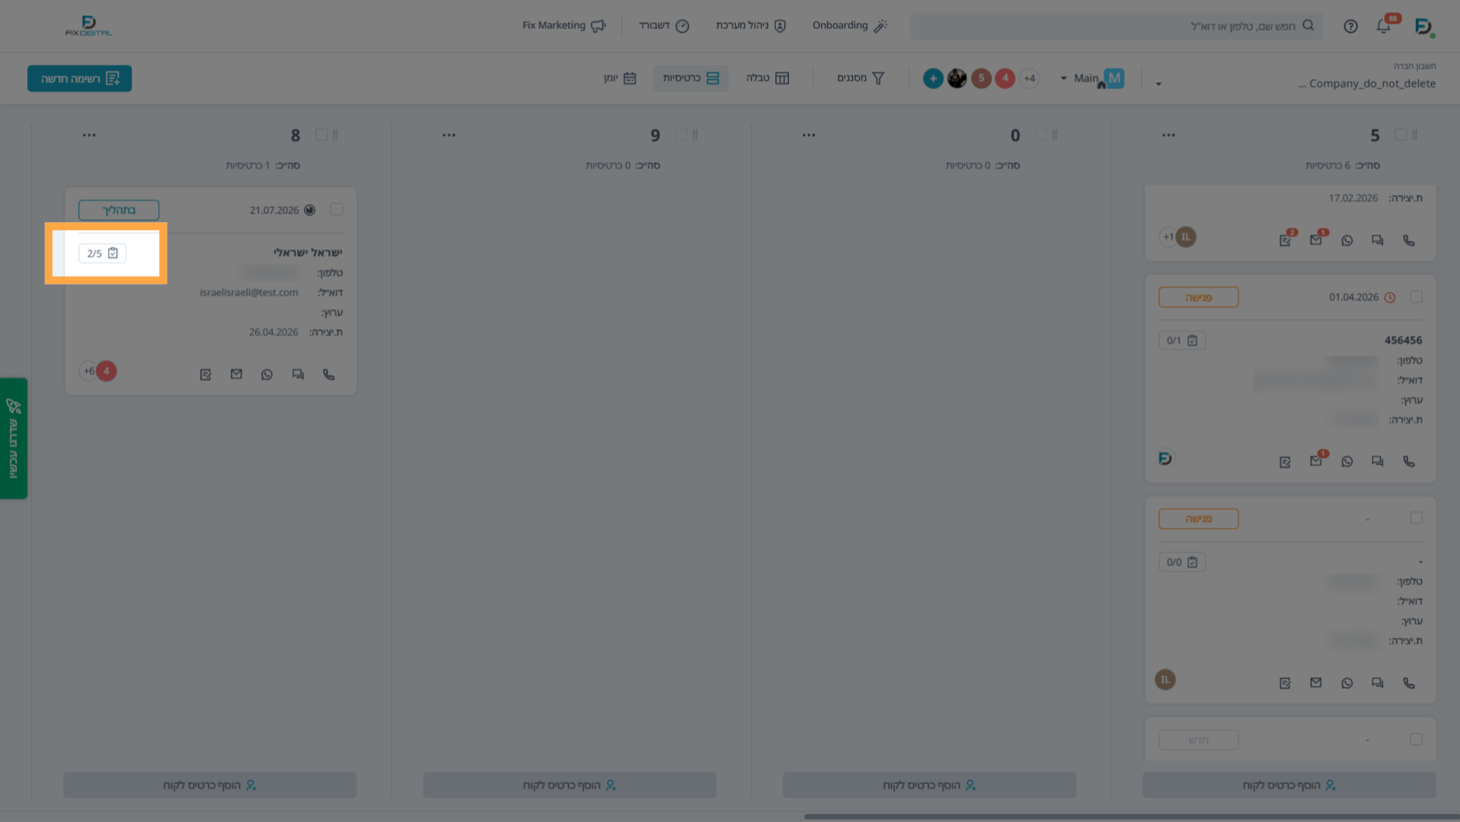Select checkbox on card 456456
Viewport: 1460px width, 822px height.
point(1416,297)
